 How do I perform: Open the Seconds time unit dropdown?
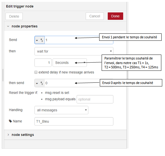click(x=70, y=63)
